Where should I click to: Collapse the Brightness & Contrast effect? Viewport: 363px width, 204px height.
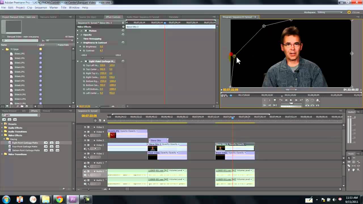[x=78, y=42]
